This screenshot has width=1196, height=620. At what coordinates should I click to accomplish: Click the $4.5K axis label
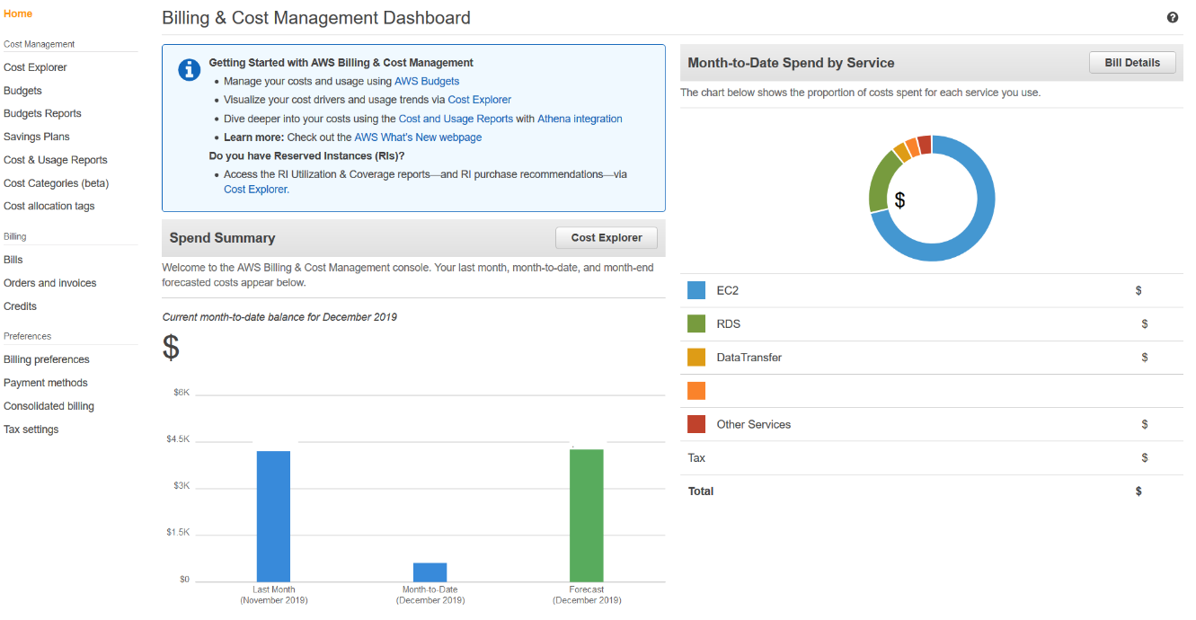pyautogui.click(x=178, y=439)
